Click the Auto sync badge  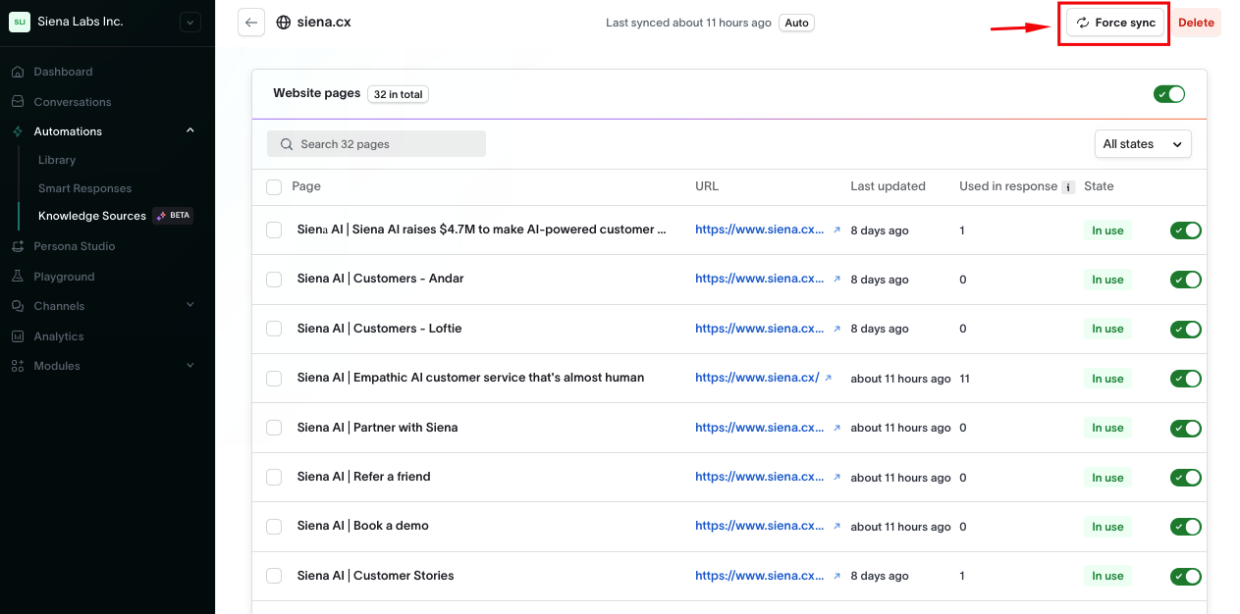797,23
